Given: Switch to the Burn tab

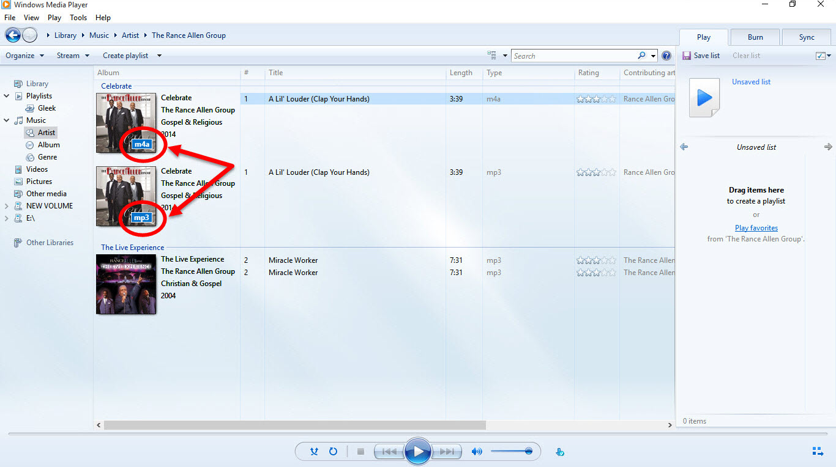Looking at the screenshot, I should point(755,37).
